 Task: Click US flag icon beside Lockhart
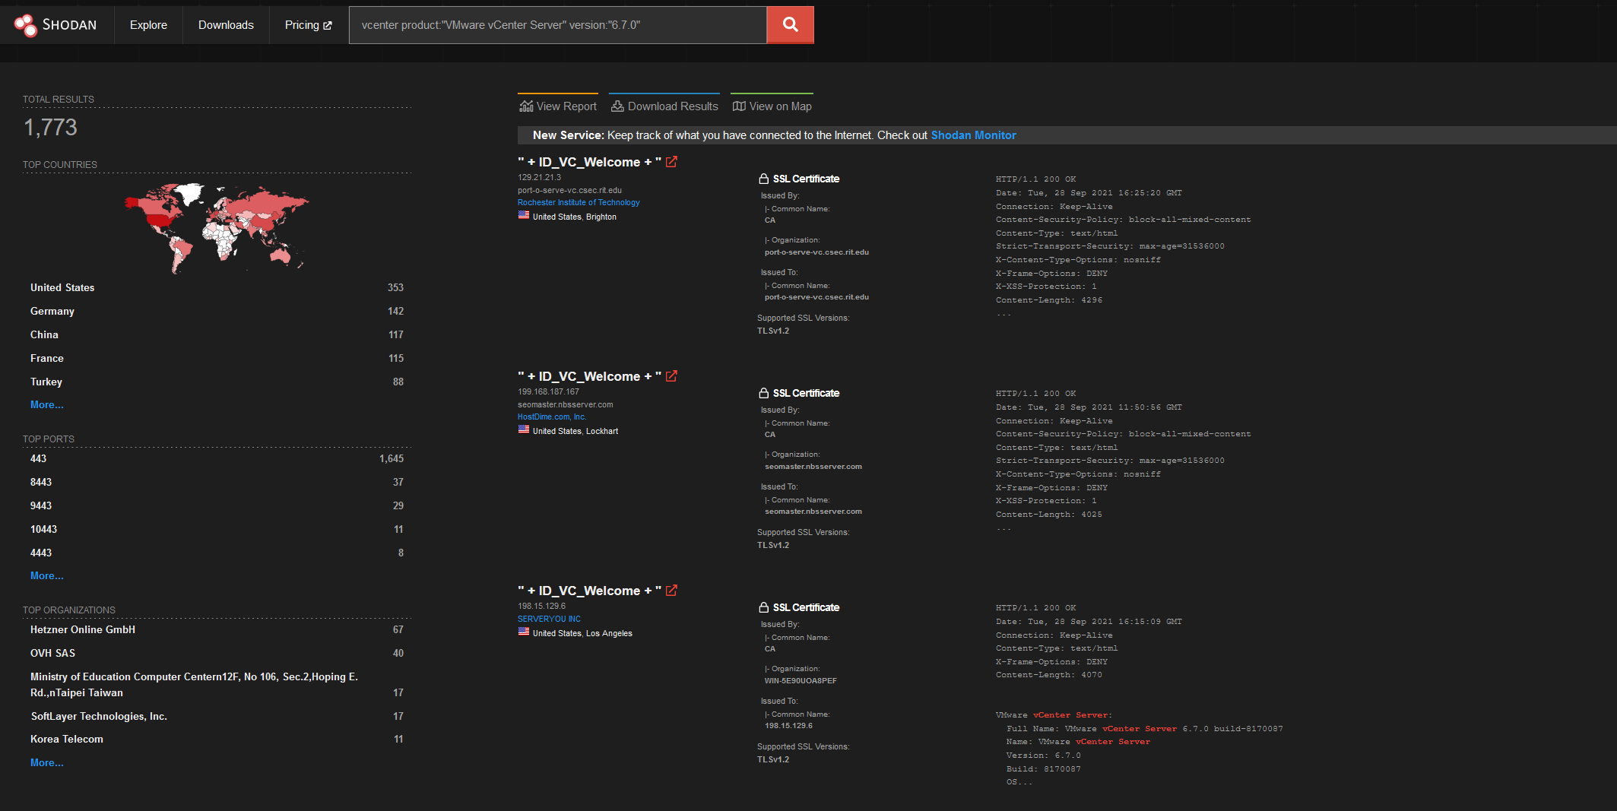[524, 430]
